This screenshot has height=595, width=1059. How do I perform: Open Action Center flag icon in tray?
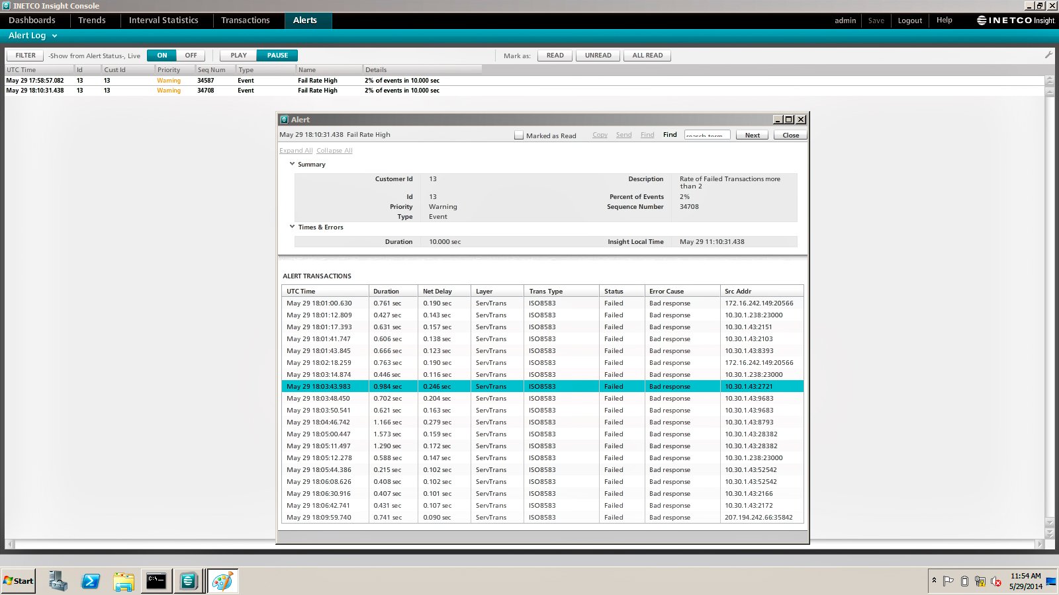948,581
